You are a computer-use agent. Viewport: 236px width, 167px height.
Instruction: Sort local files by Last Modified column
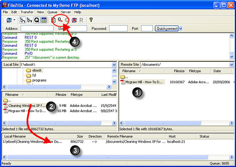(x=108, y=94)
